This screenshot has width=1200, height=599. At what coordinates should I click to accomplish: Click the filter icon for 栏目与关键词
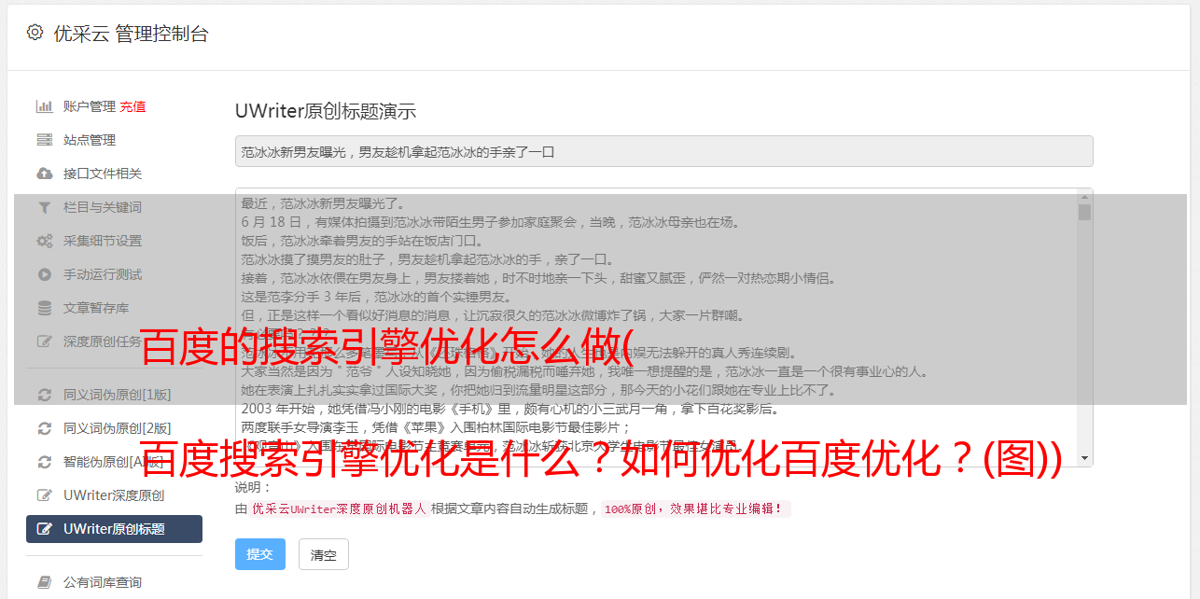[x=44, y=207]
